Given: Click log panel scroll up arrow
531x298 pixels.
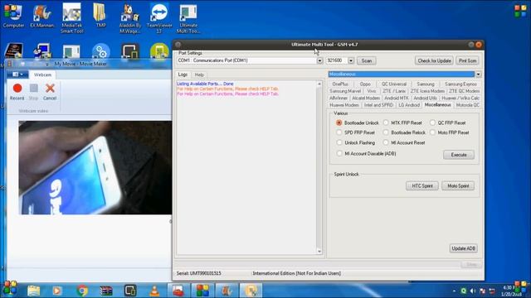Looking at the screenshot, I should (x=319, y=84).
